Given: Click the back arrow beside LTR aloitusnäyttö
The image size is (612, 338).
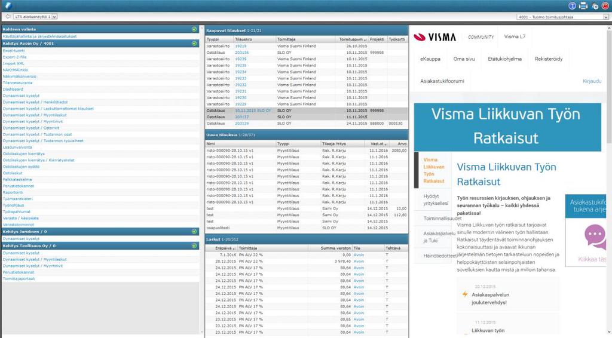Looking at the screenshot, I should coord(8,17).
